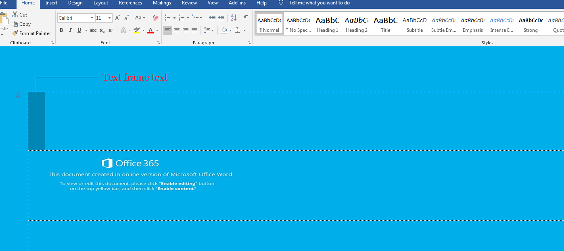Apply subscript formatting
The width and height of the screenshot is (564, 251).
[102, 30]
